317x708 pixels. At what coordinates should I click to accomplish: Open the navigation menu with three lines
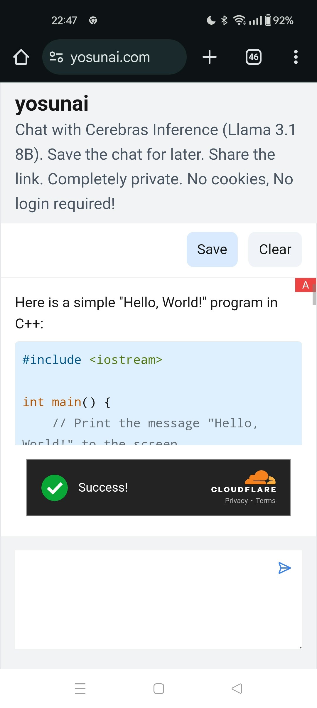coord(80,688)
